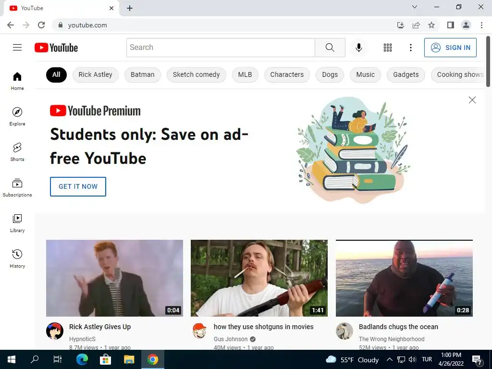Open a new browser tab
The width and height of the screenshot is (492, 369).
130,8
